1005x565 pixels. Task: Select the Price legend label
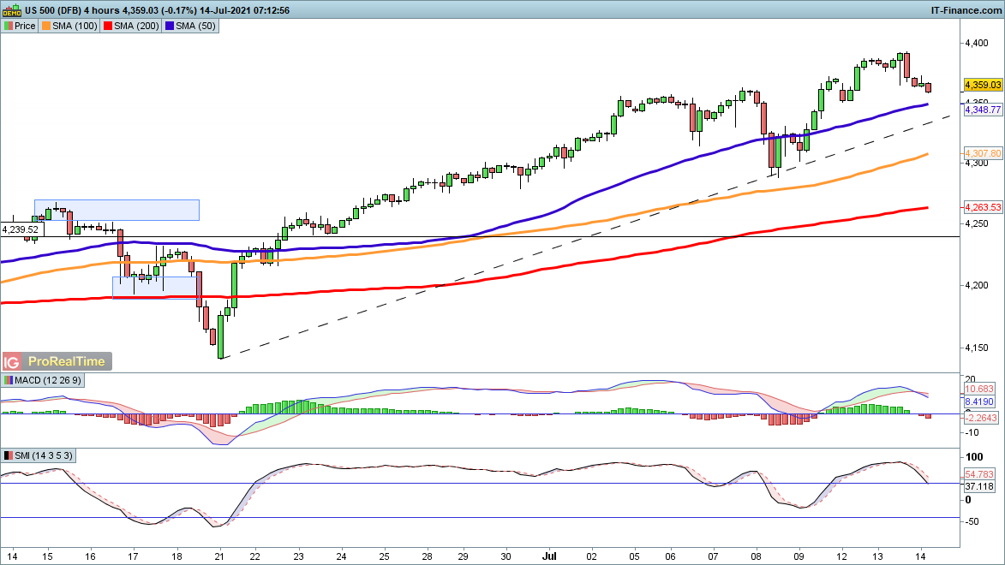(x=25, y=27)
